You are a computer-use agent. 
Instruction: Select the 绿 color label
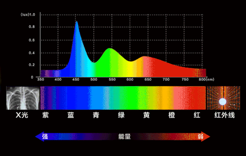click(121, 115)
